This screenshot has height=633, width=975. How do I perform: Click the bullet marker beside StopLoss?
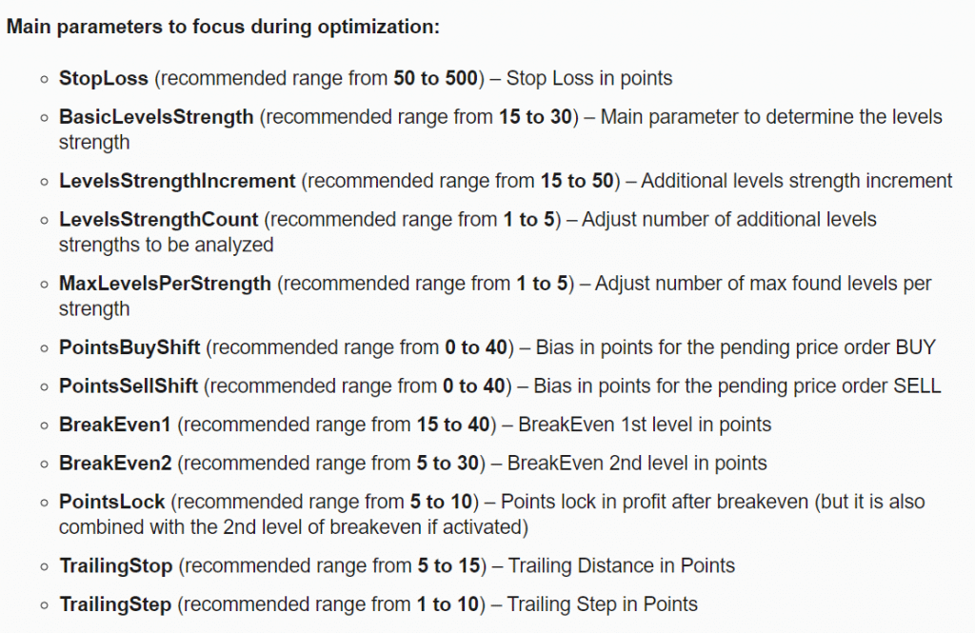45,79
